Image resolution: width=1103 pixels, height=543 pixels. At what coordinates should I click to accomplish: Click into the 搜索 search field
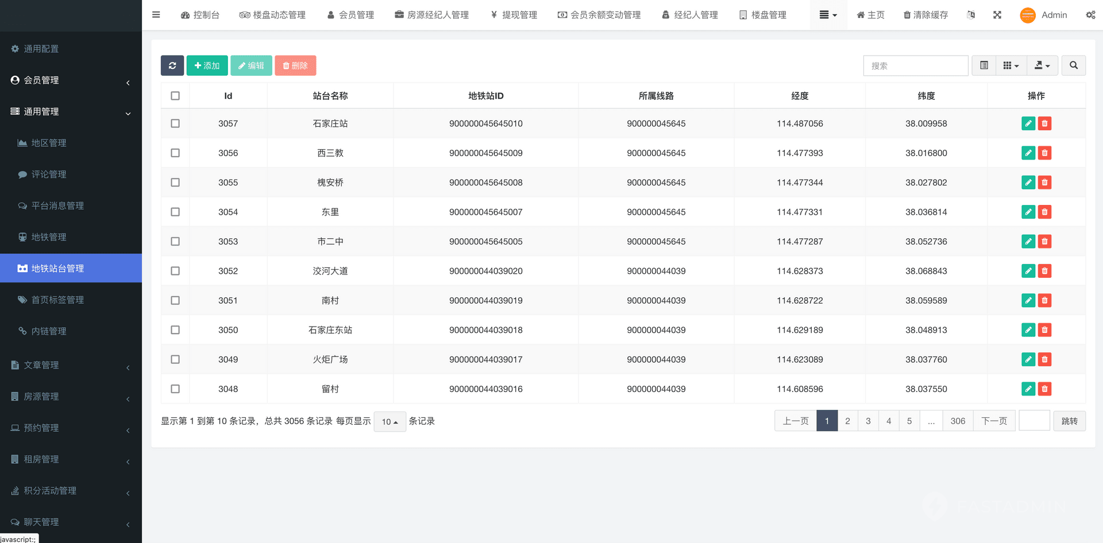pyautogui.click(x=915, y=65)
